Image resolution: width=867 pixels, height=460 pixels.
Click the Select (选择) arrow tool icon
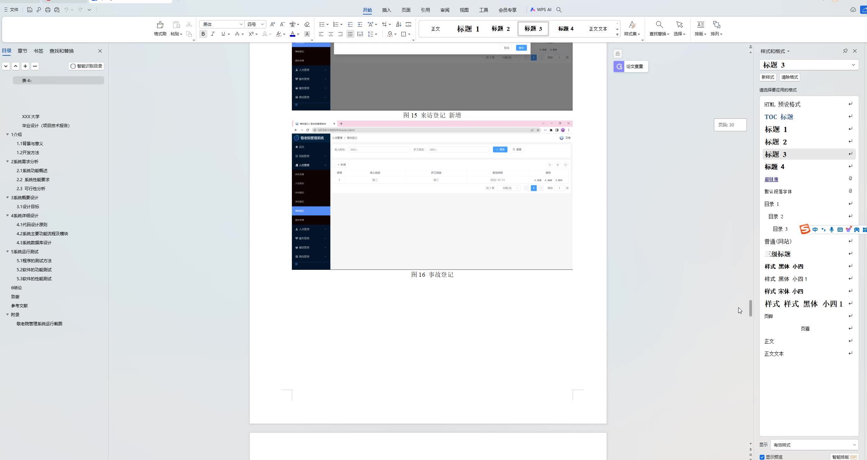coord(679,25)
